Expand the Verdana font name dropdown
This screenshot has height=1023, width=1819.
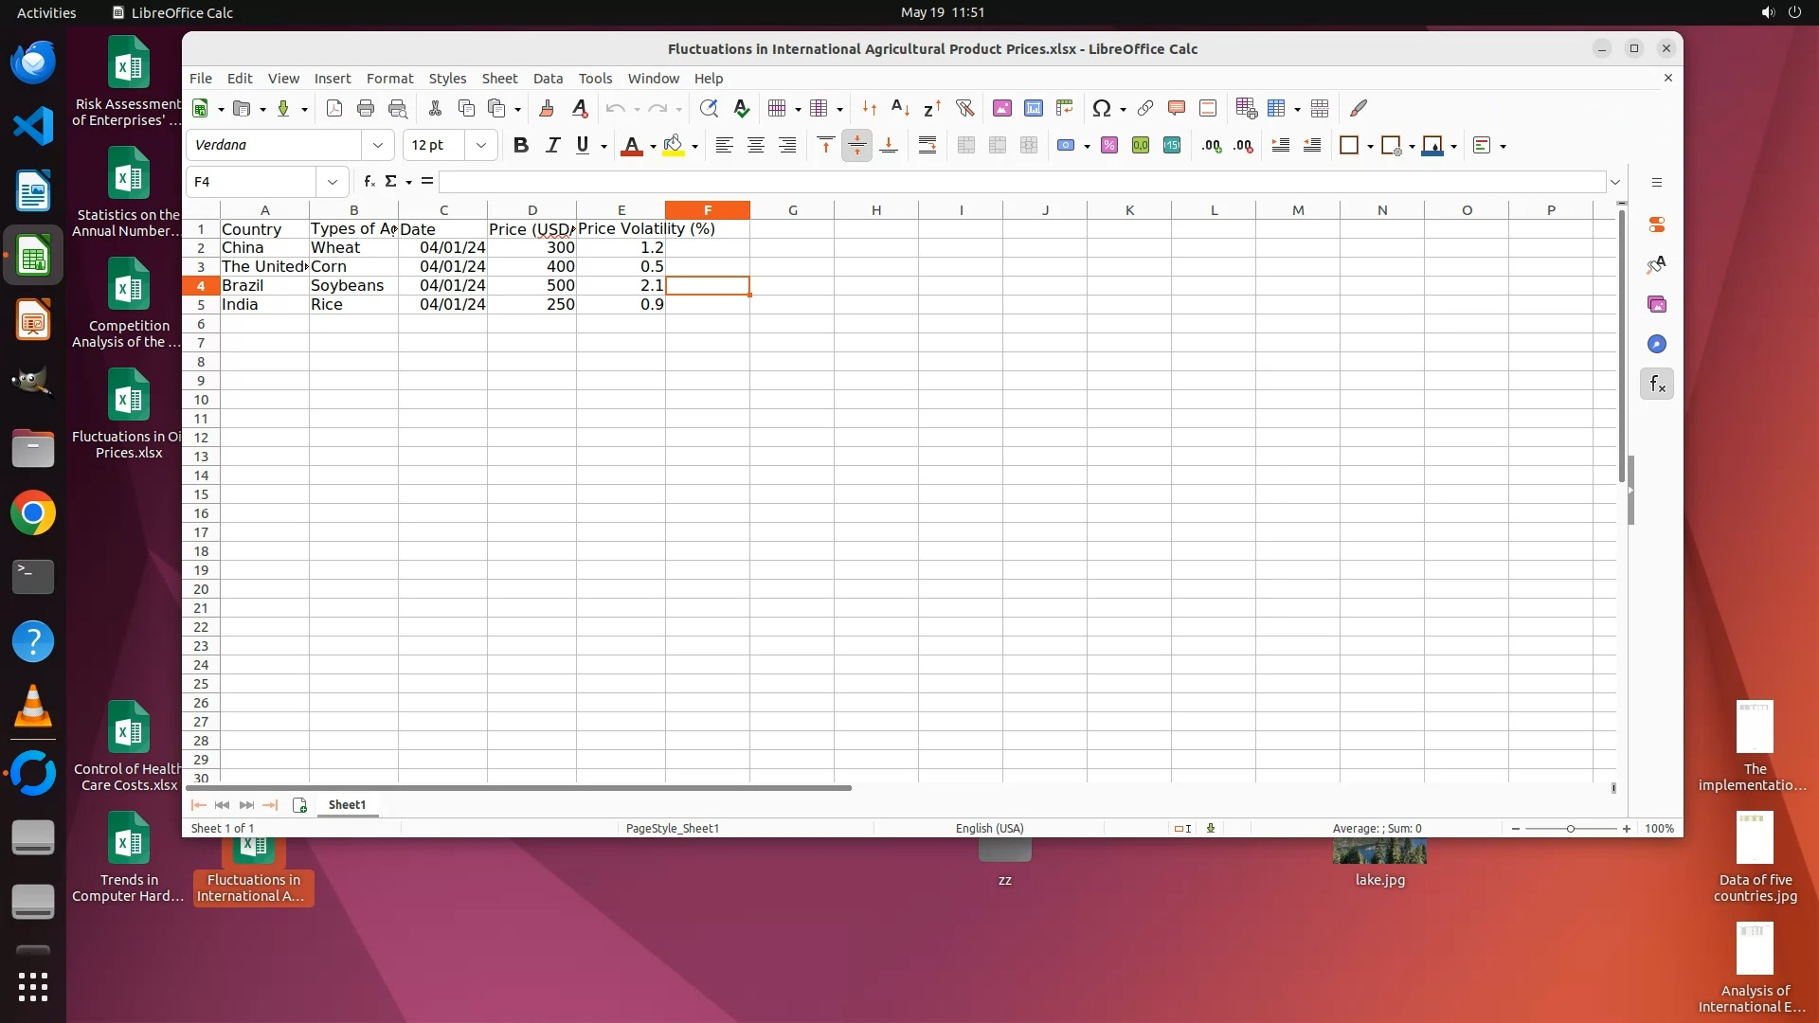pyautogui.click(x=378, y=145)
